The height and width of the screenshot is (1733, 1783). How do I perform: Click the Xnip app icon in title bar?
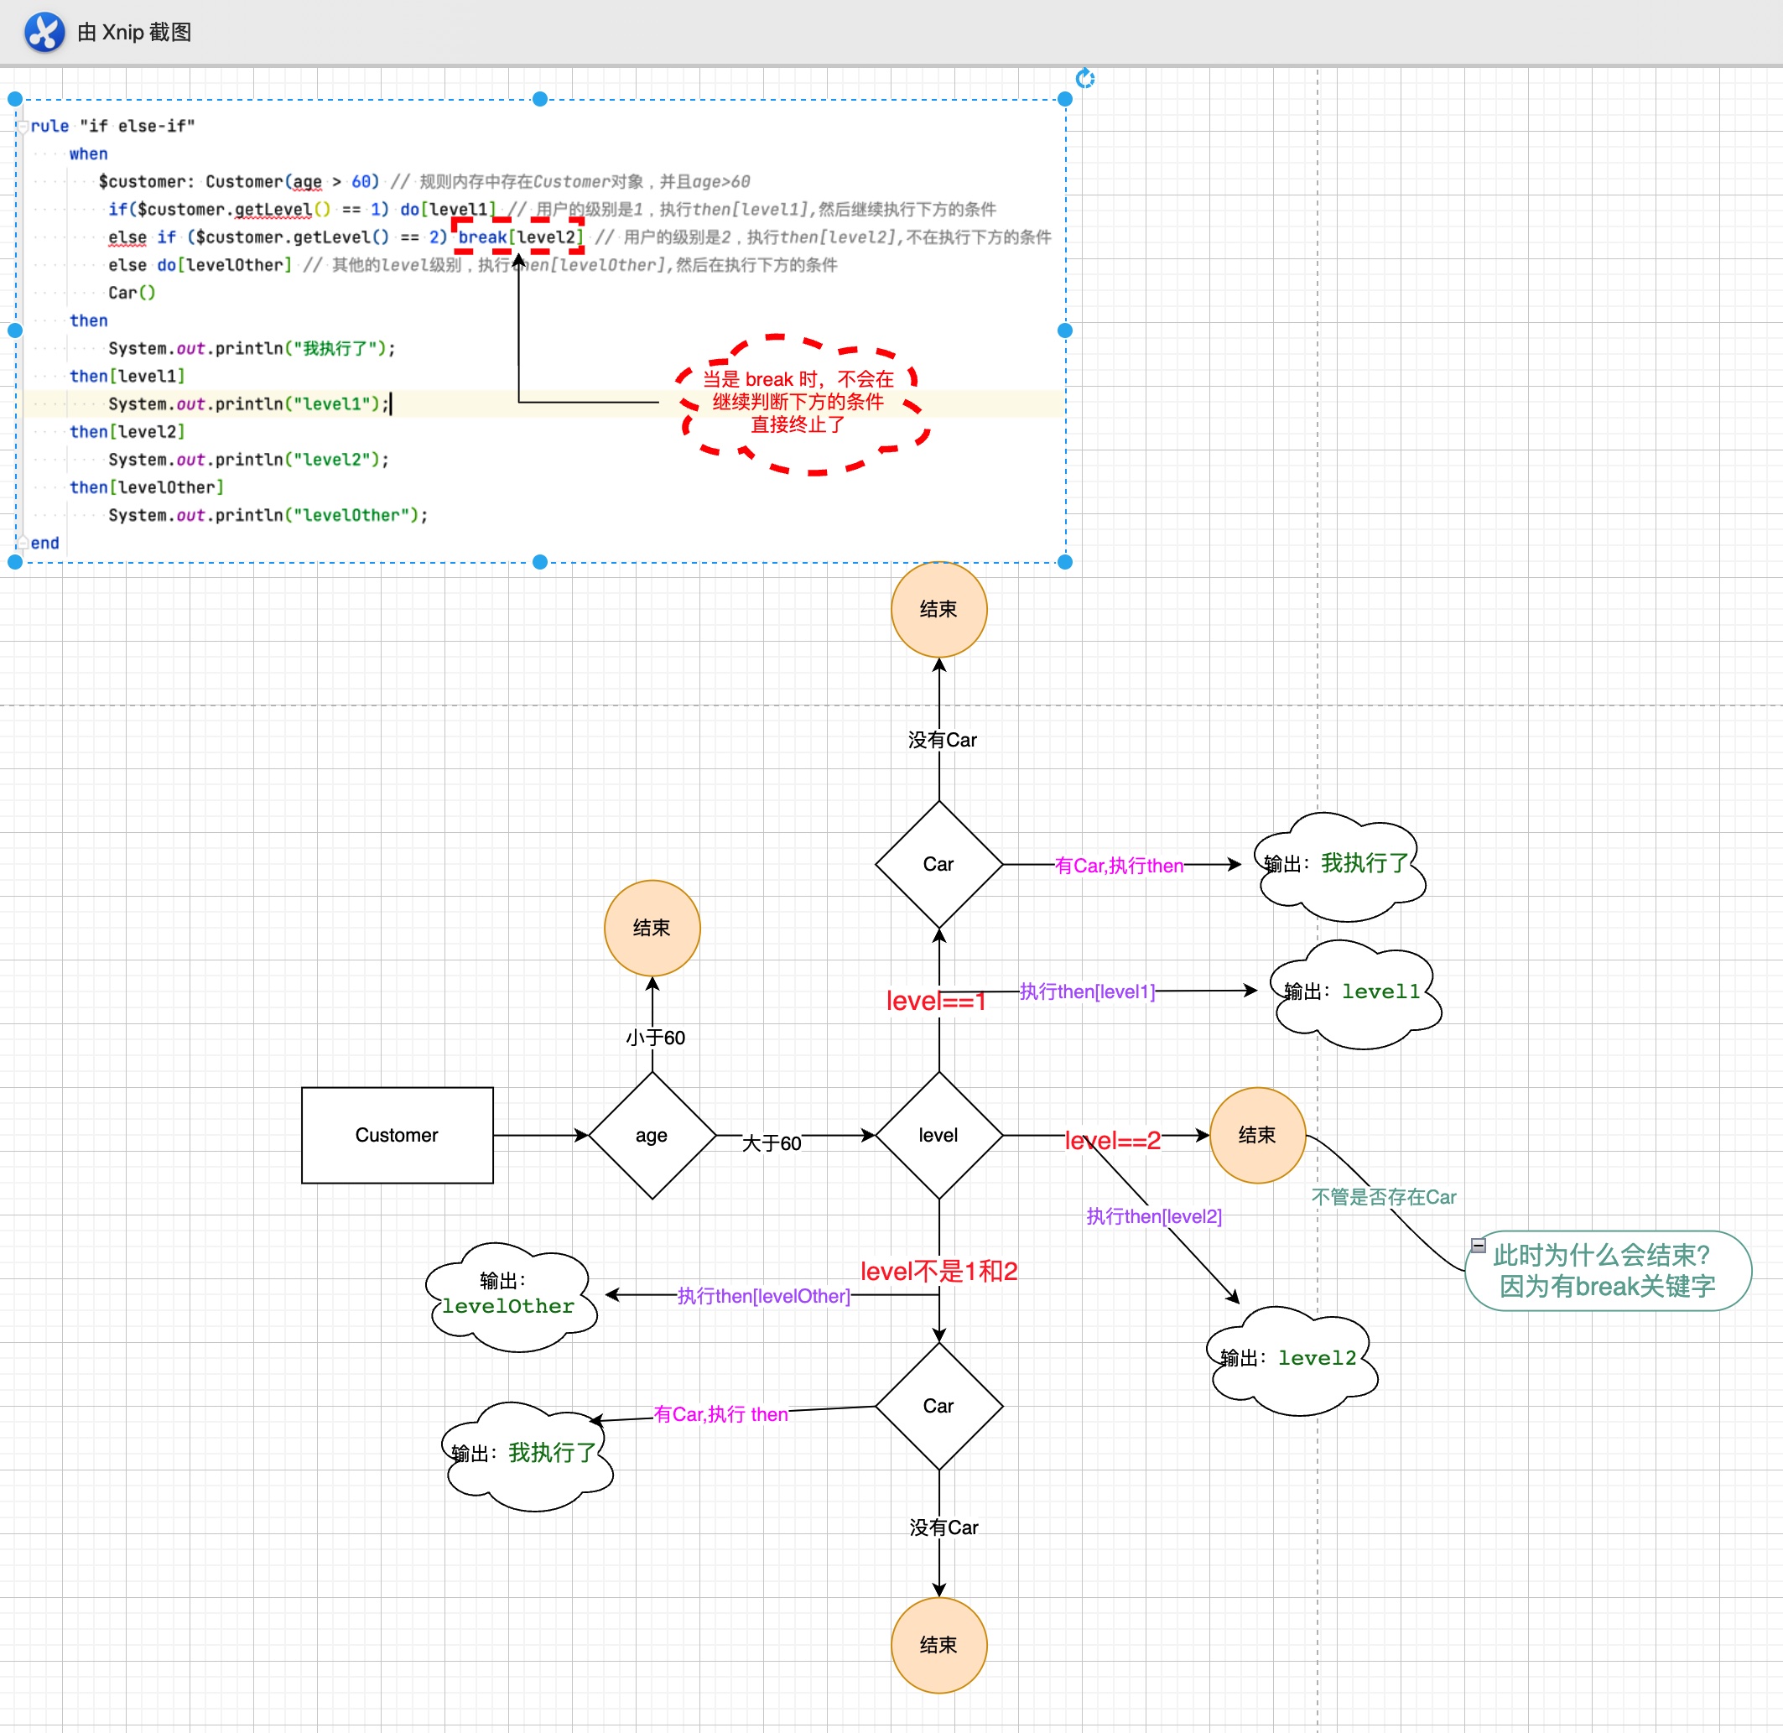pos(44,32)
